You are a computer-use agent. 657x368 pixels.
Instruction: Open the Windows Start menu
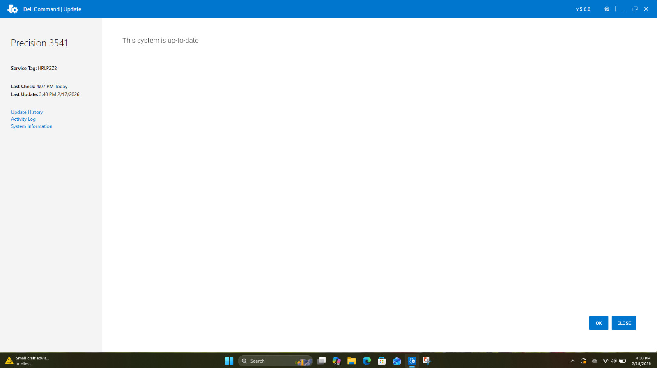[229, 361]
